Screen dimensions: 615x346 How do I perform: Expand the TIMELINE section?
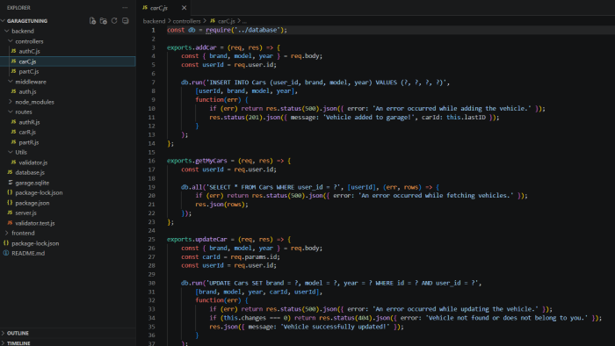tap(18, 342)
